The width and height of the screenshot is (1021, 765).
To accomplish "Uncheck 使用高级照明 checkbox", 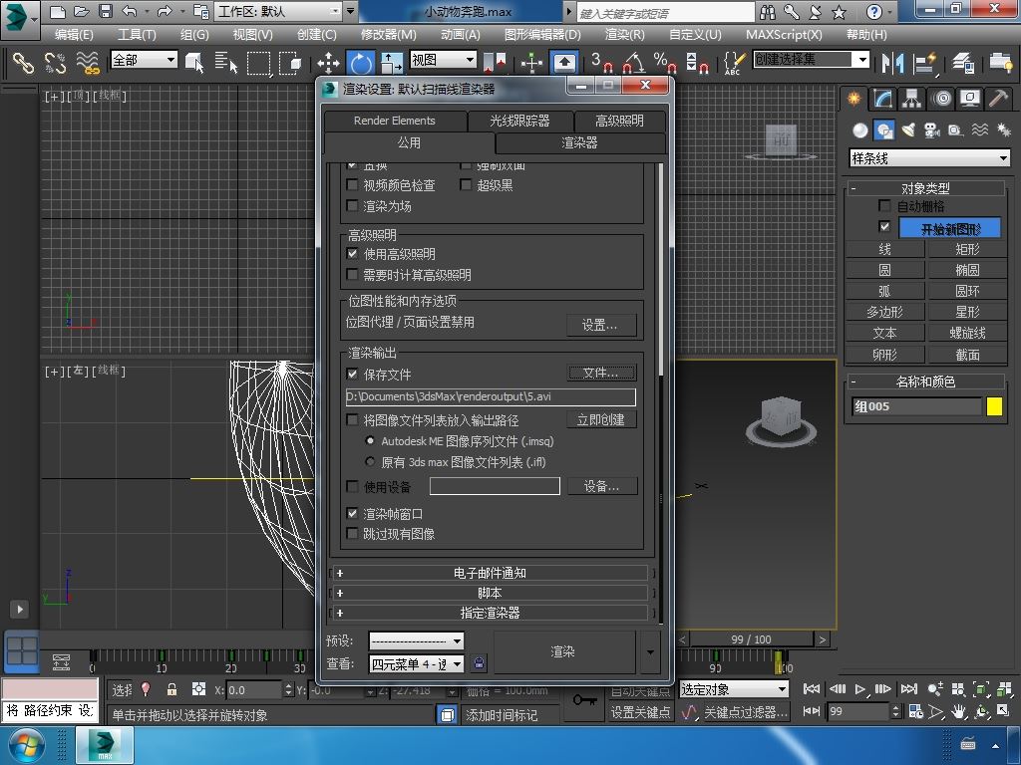I will pos(352,254).
